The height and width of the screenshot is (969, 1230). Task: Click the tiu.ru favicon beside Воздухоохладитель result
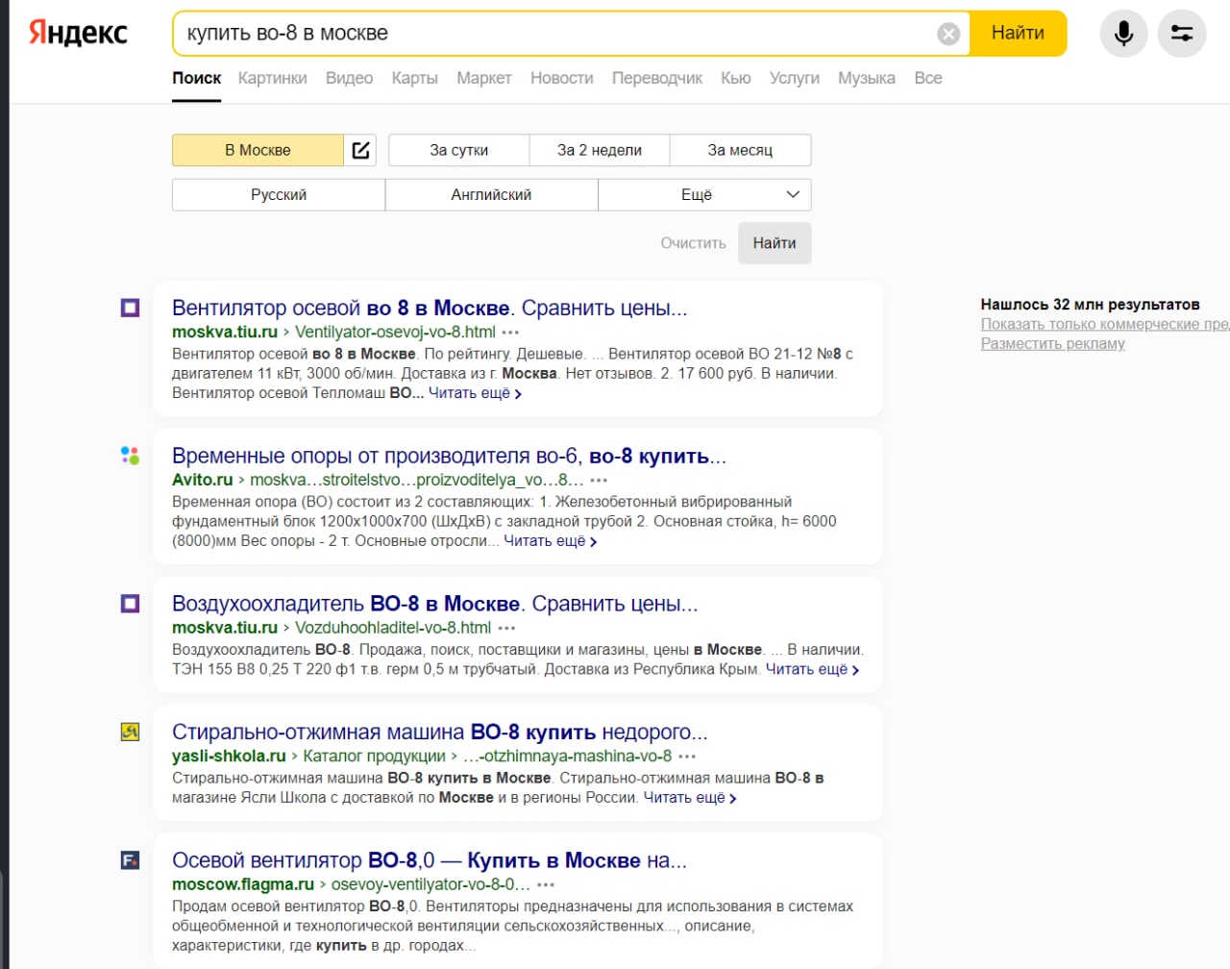[130, 604]
